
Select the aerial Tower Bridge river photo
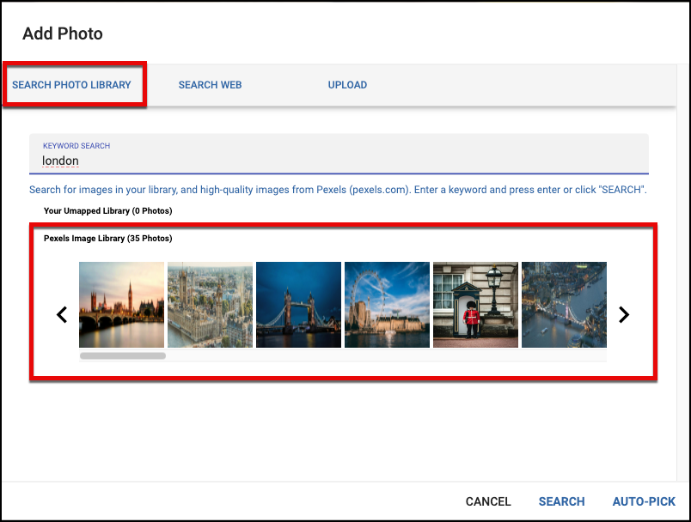(564, 305)
